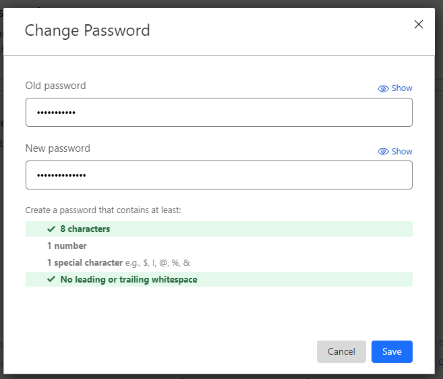
Task: Click the checkmark beside 8 characters
Action: tap(51, 229)
